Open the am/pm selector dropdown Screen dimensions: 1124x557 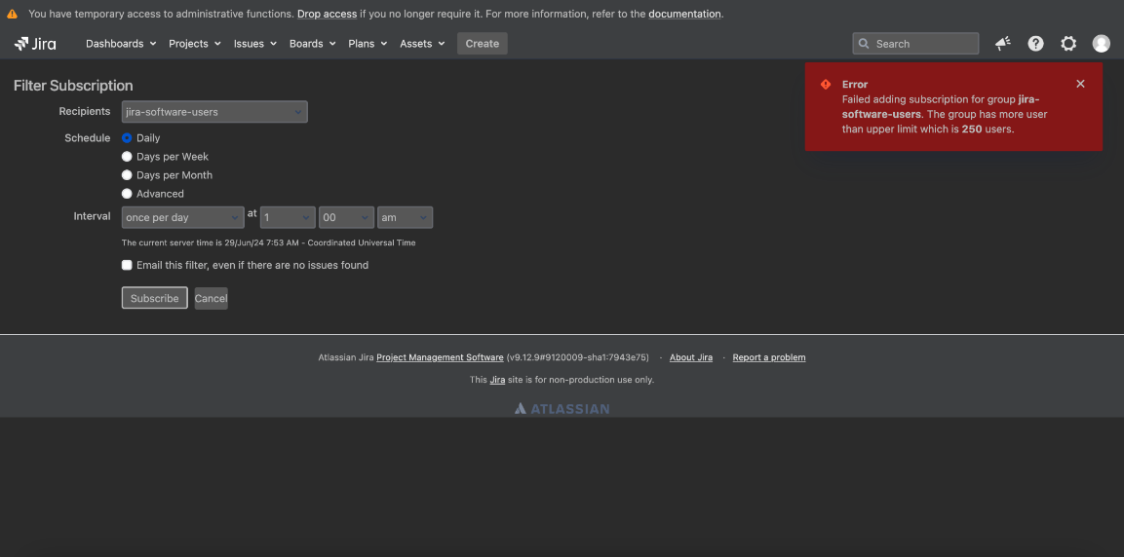pos(405,217)
